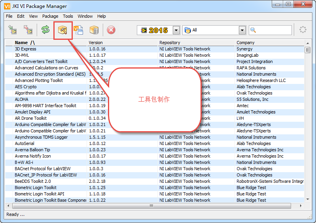Image resolution: width=316 pixels, height=223 pixels.
Task: Select the AutoSerial package row
Action: [x=155, y=143]
